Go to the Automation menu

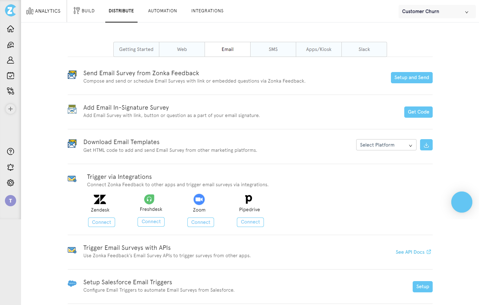162,11
